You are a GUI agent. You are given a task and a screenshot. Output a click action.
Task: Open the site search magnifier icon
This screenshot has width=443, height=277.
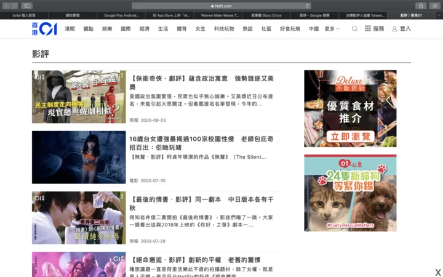click(354, 29)
